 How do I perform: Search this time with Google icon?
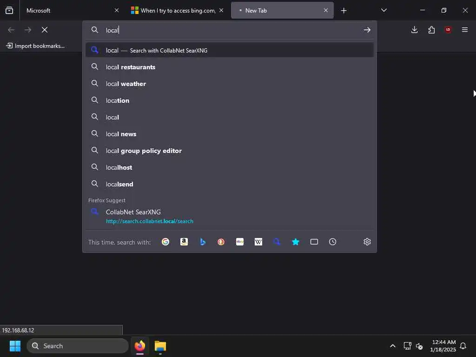point(165,242)
